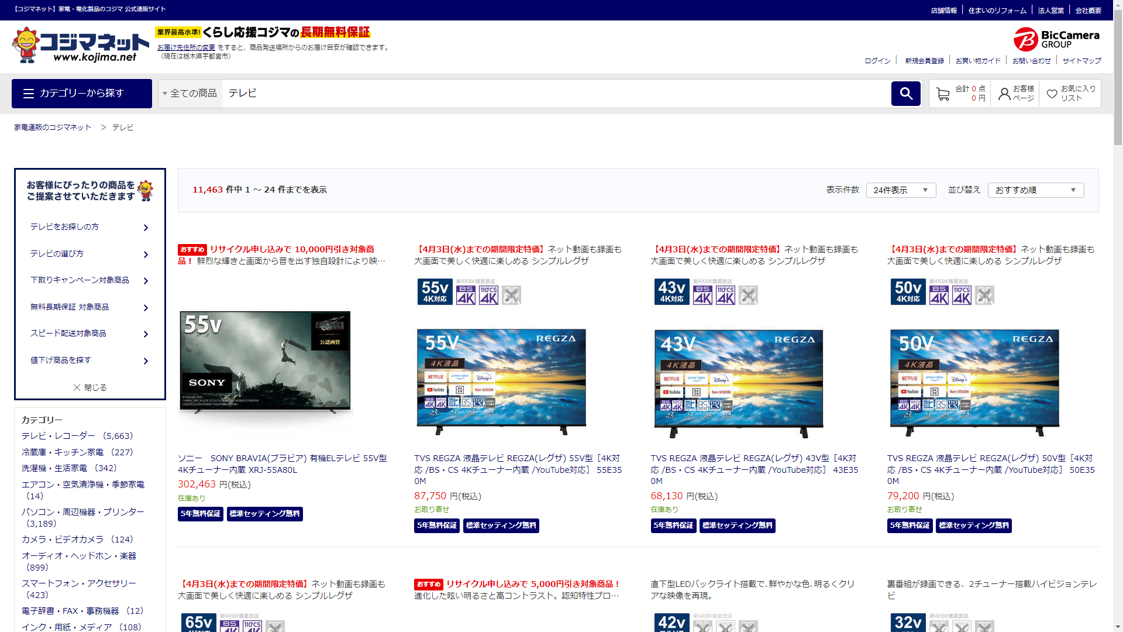Screen dimensions: 1123x632
Task: Click the magnifier search button
Action: point(905,94)
